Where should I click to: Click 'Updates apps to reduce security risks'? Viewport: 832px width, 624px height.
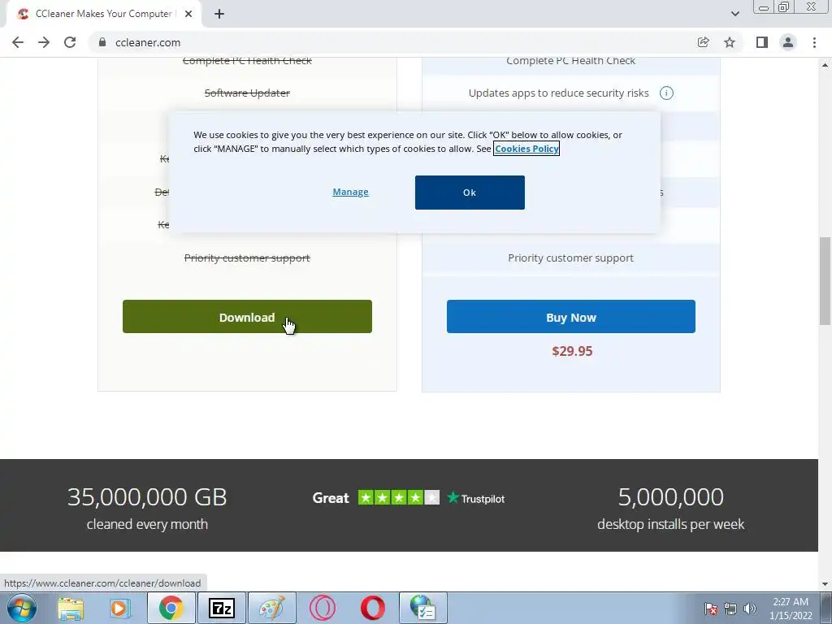tap(559, 93)
